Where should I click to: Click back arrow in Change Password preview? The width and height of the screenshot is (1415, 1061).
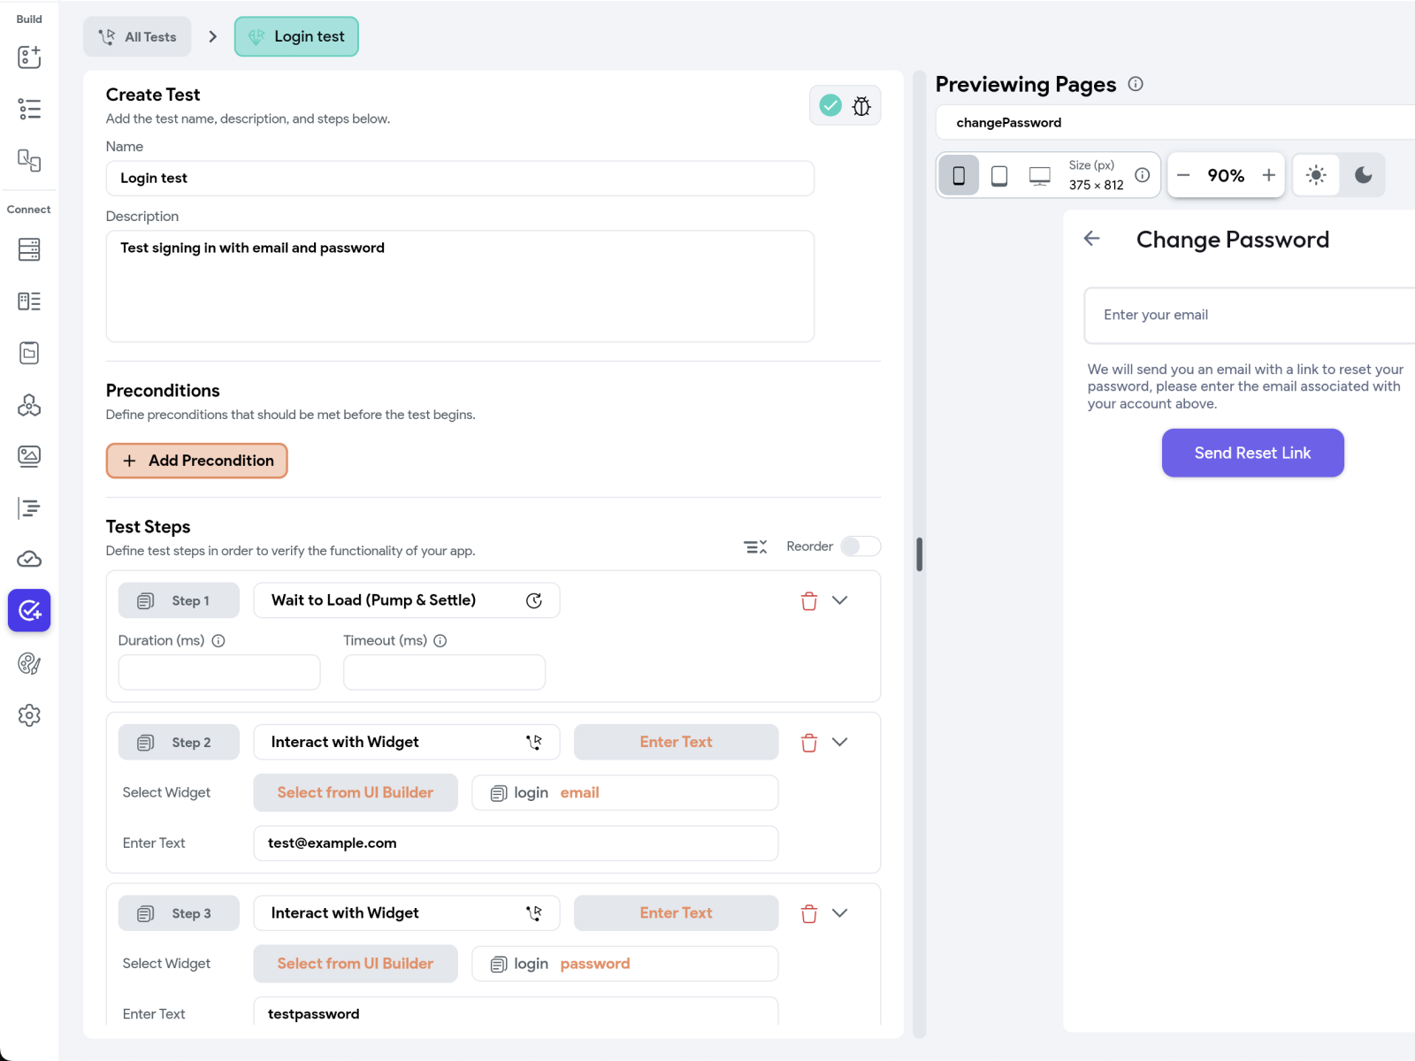pyautogui.click(x=1092, y=239)
